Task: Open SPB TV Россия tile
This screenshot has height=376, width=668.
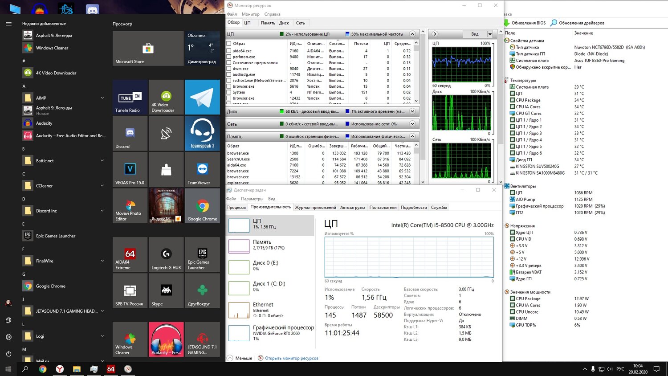Action: tap(130, 290)
